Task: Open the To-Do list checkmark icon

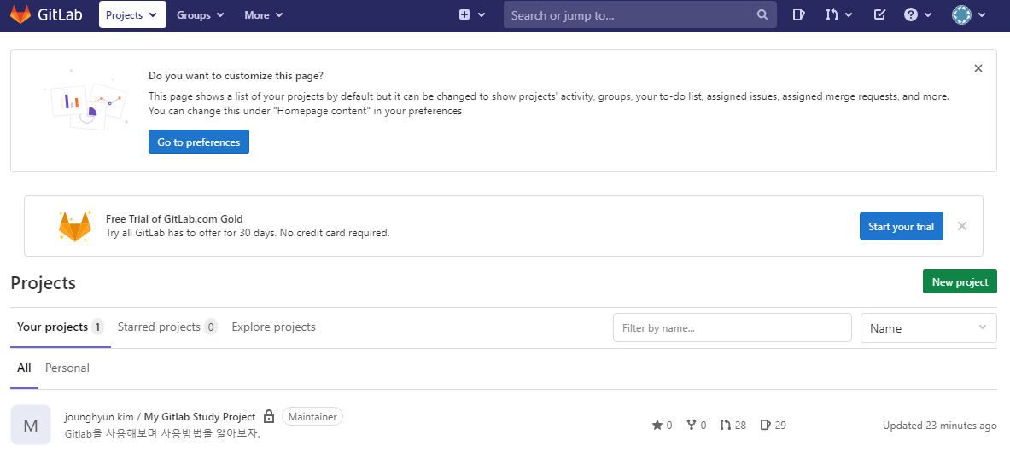Action: coord(879,14)
